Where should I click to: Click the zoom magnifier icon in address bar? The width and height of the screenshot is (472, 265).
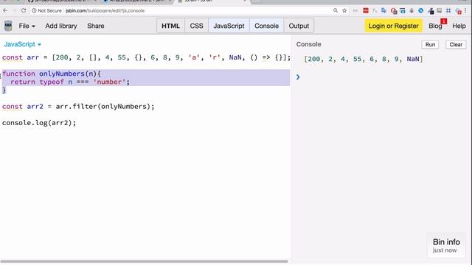tap(336, 10)
